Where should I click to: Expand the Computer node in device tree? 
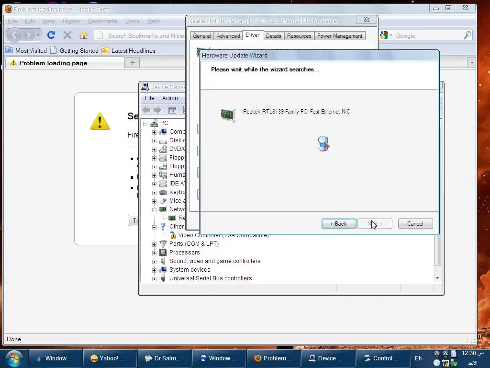(154, 132)
